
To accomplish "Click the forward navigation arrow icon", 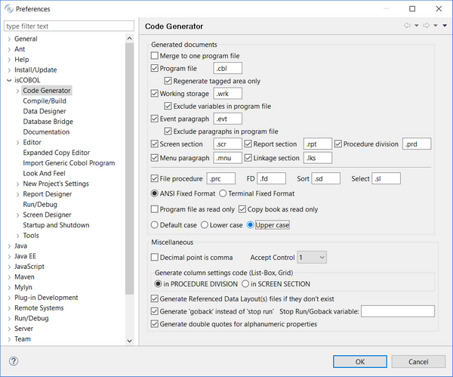I will click(x=426, y=26).
